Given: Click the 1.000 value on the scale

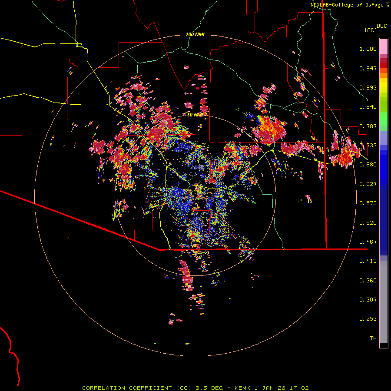Looking at the screenshot, I should (368, 49).
